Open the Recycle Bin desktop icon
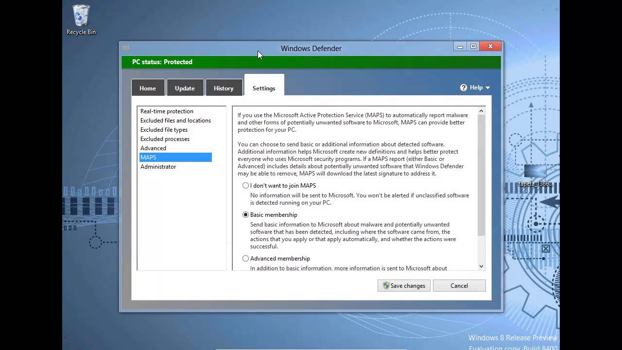Image resolution: width=622 pixels, height=350 pixels. pos(81,20)
